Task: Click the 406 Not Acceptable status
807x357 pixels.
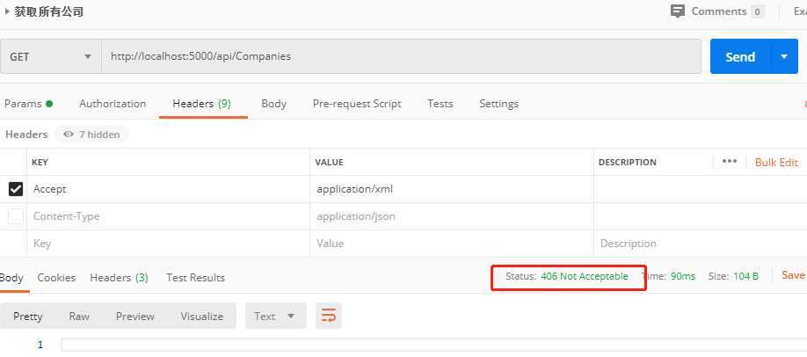Action: 584,276
